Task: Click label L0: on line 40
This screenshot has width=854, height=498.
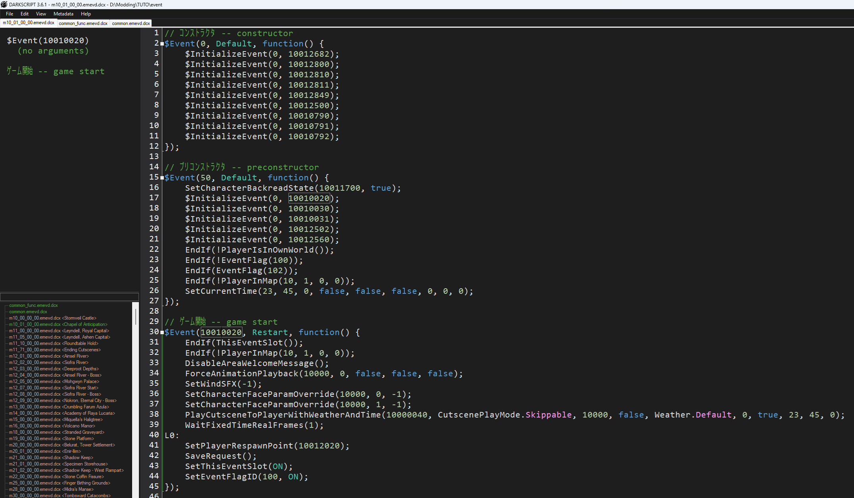Action: pos(172,436)
